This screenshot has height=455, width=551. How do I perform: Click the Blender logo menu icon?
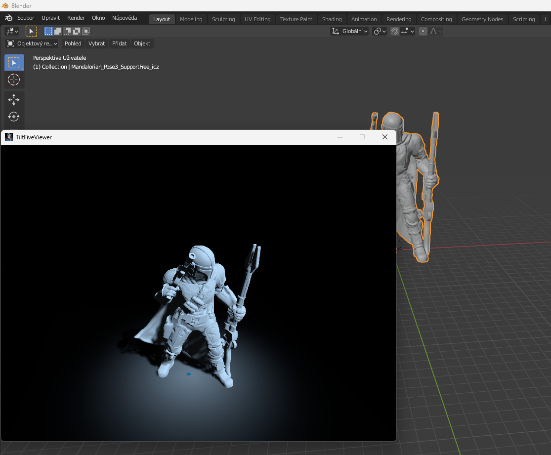9,18
